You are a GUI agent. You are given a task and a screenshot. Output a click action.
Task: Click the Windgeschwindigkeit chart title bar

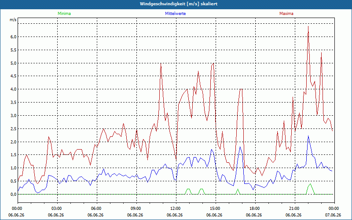pyautogui.click(x=176, y=4)
